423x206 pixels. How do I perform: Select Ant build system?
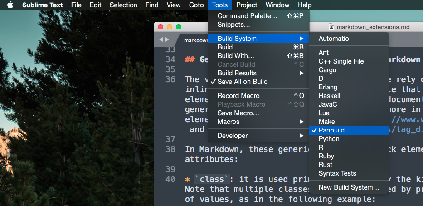point(349,53)
